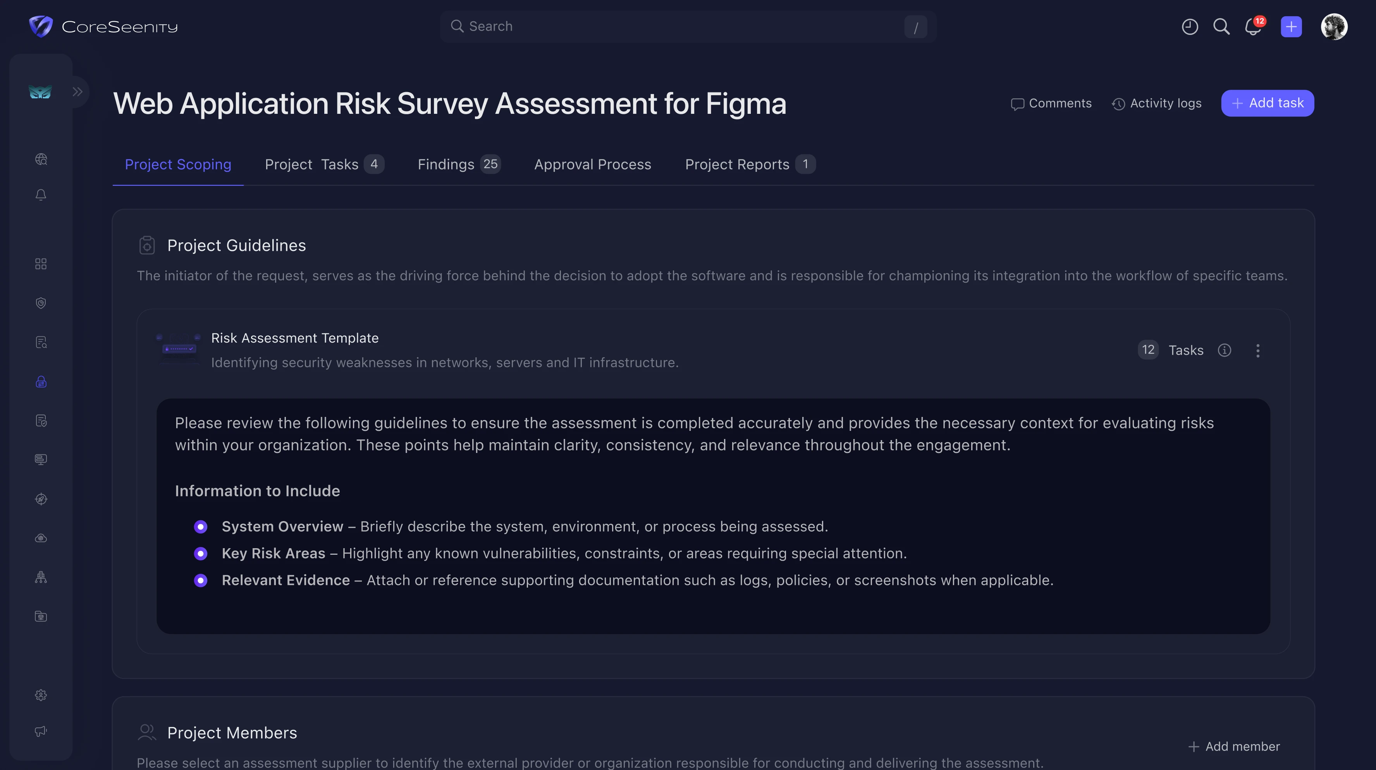The image size is (1376, 770).
Task: Open the user settings gear in sidebar
Action: pos(41,695)
